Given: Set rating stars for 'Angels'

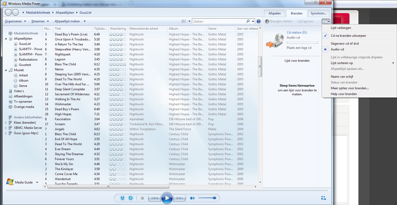Looking at the screenshot, I should pyautogui.click(x=118, y=129).
